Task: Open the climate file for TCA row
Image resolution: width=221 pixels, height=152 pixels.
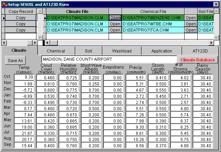Action: click(x=115, y=30)
